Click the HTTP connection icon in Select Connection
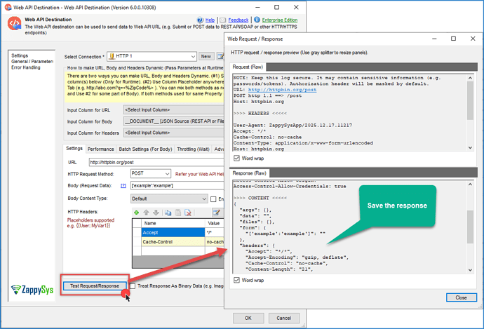 click(x=112, y=56)
